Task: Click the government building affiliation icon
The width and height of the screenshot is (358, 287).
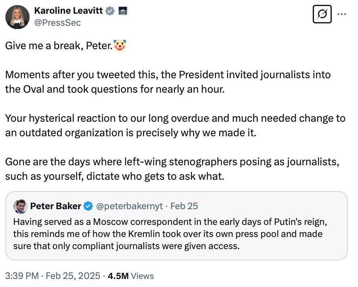Action: point(122,11)
